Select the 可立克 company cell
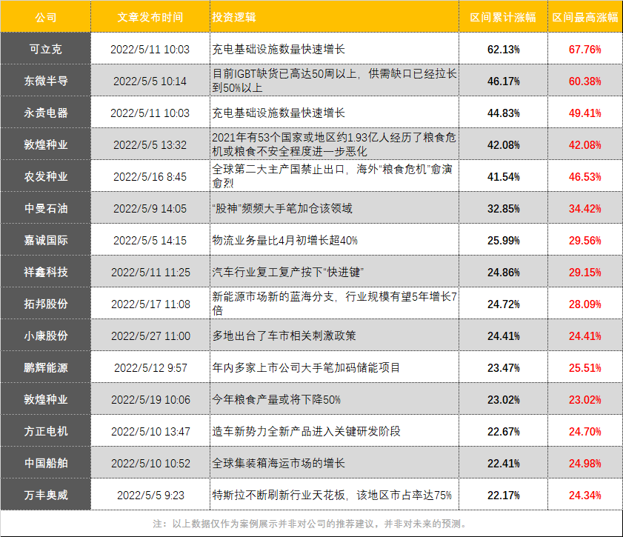This screenshot has width=623, height=537. point(46,49)
